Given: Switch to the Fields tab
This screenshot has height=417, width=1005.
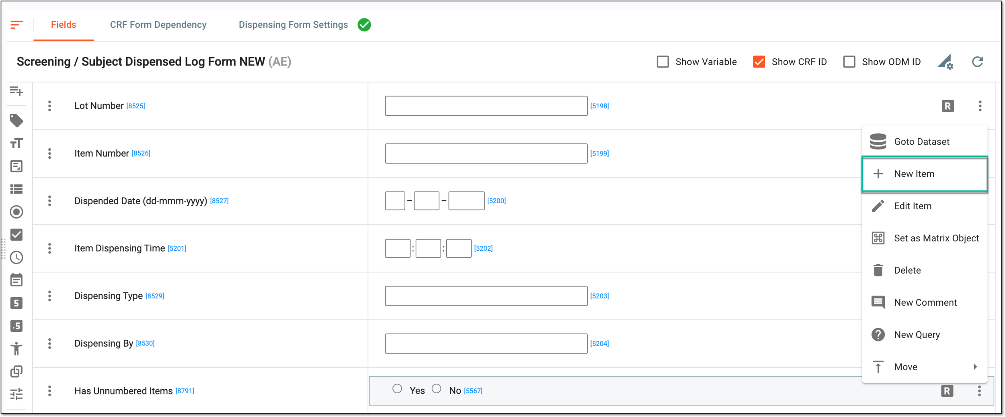Looking at the screenshot, I should 64,25.
